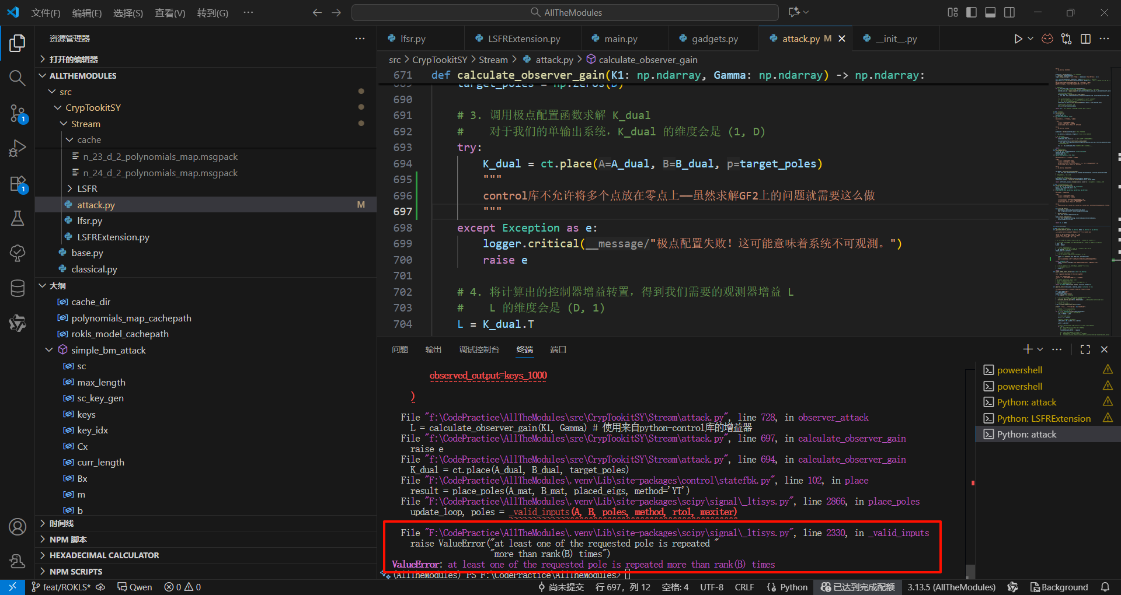Open the notifications bell in status bar
The width and height of the screenshot is (1121, 595).
[1105, 587]
